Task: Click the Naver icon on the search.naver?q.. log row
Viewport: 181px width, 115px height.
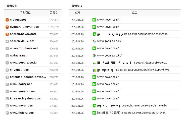Action: point(95,106)
